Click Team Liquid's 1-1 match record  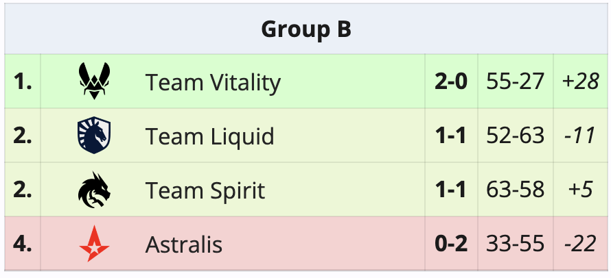tap(451, 136)
